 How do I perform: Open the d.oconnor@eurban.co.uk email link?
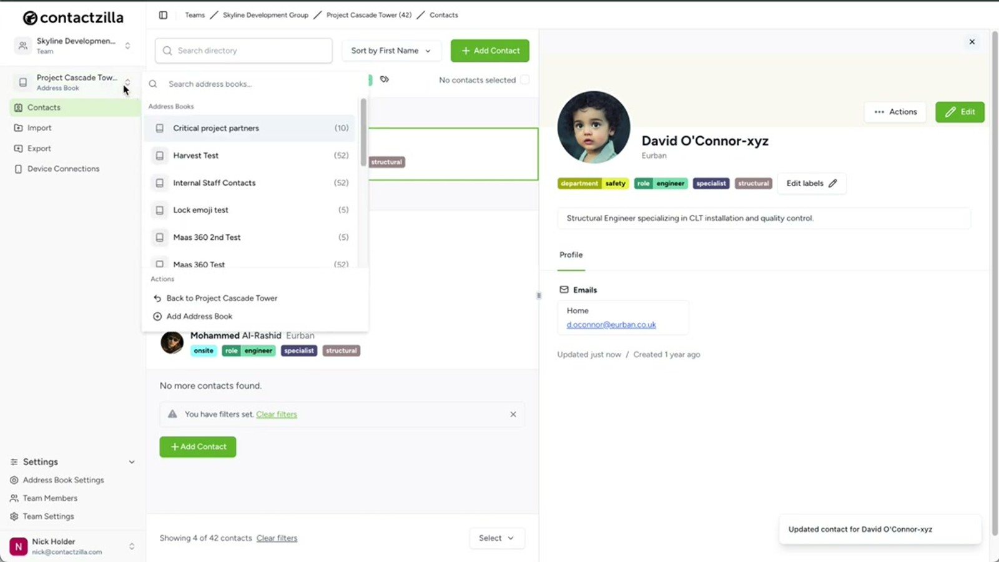tap(611, 325)
